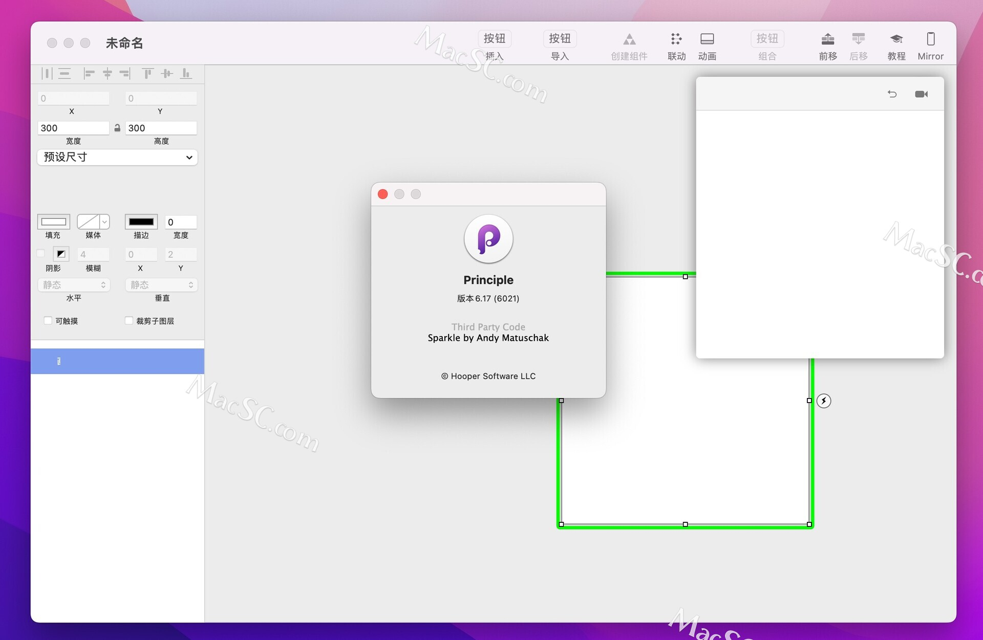This screenshot has width=983, height=640.
Task: Open the 水平 horizontal 静态 dropdown
Action: click(74, 285)
